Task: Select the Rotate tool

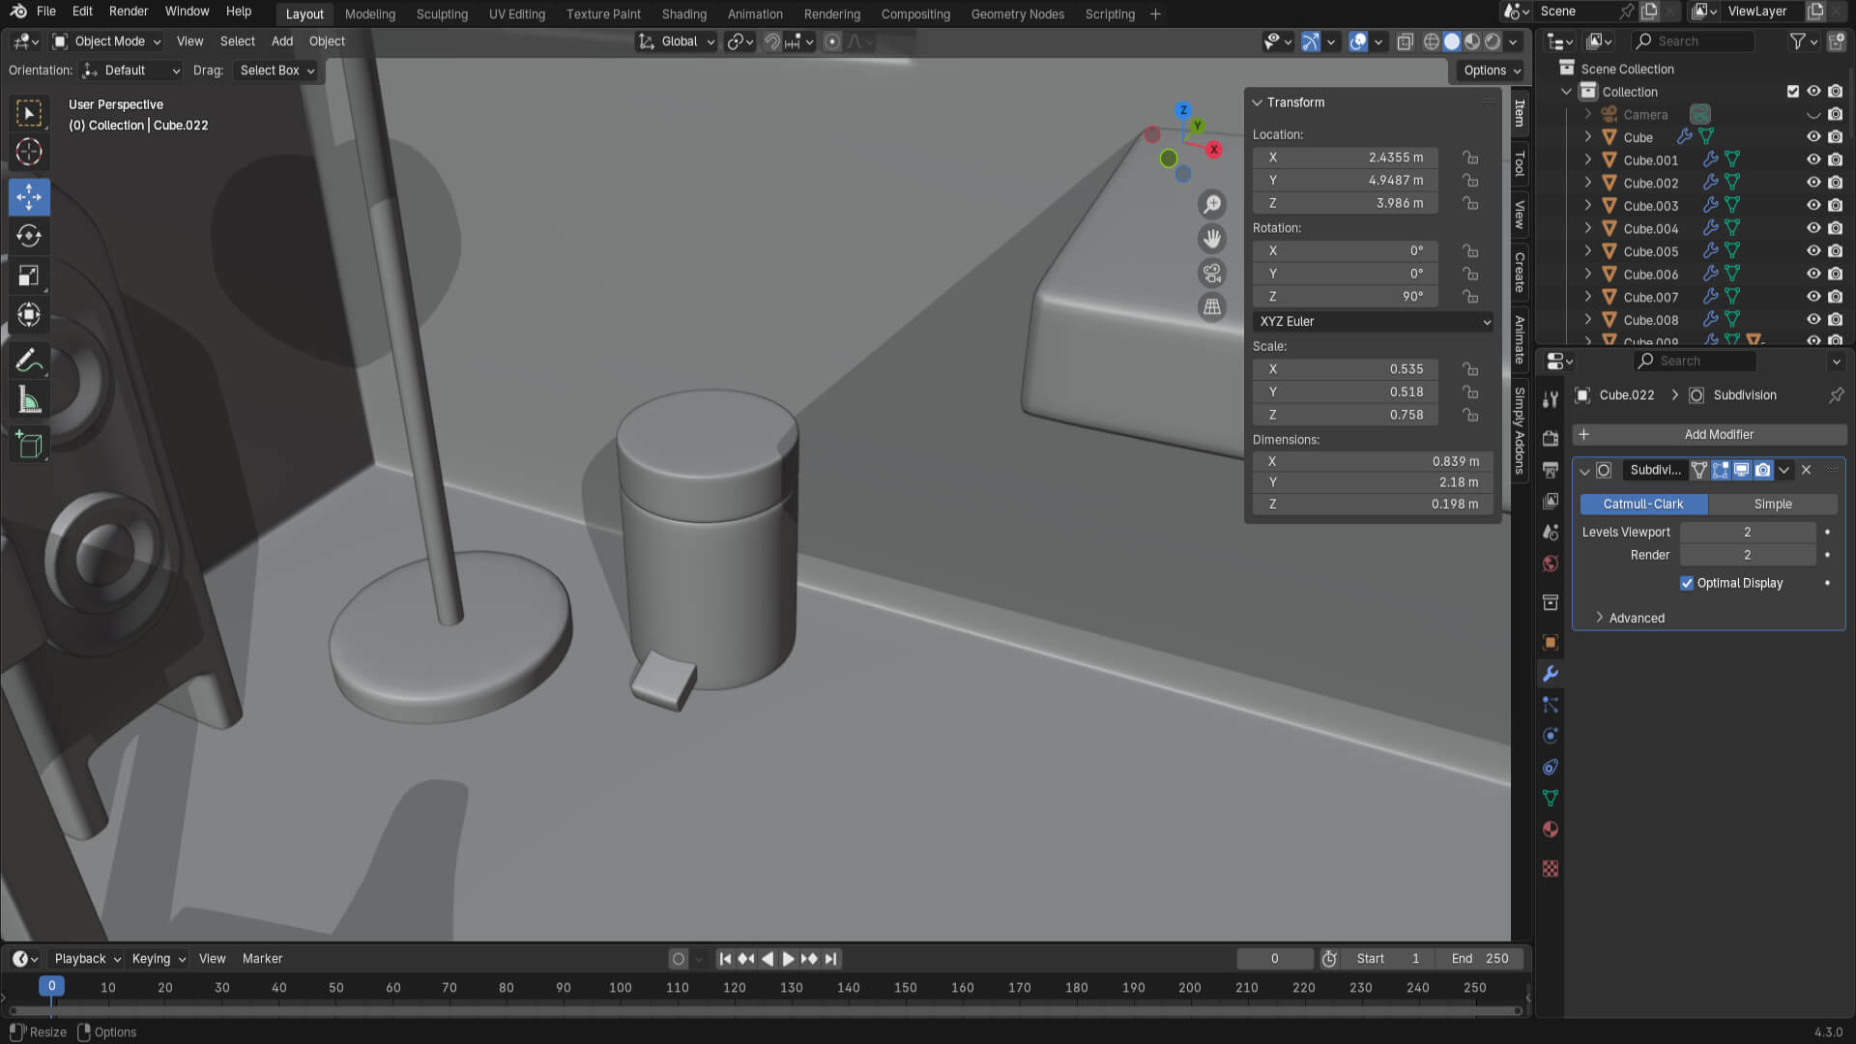Action: [x=29, y=236]
